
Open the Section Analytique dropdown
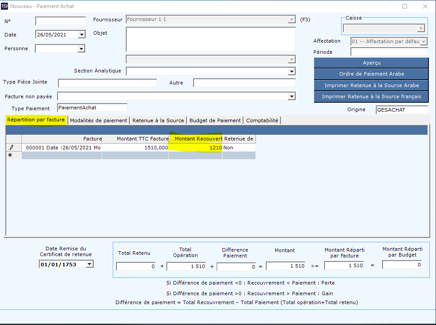(x=292, y=72)
